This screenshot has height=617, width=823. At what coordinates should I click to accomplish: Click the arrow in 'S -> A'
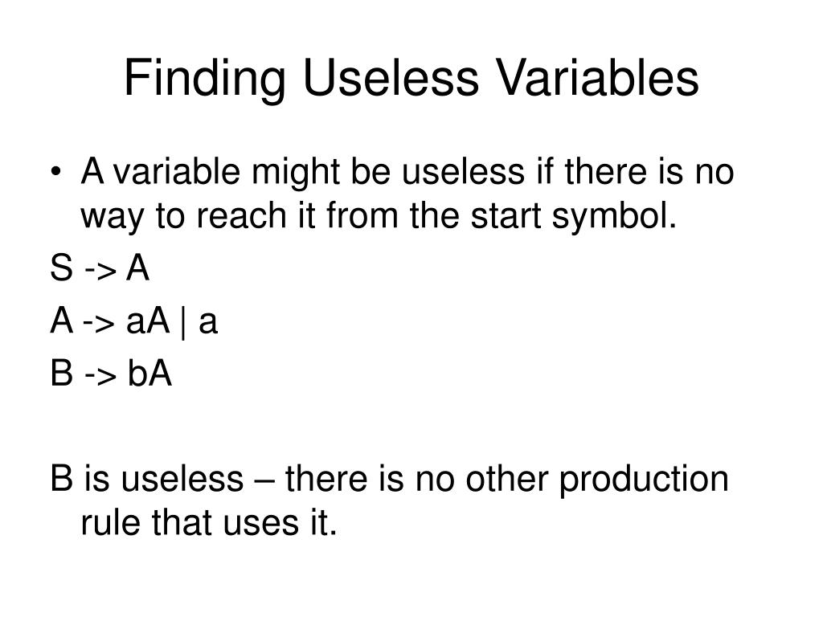tap(100, 271)
